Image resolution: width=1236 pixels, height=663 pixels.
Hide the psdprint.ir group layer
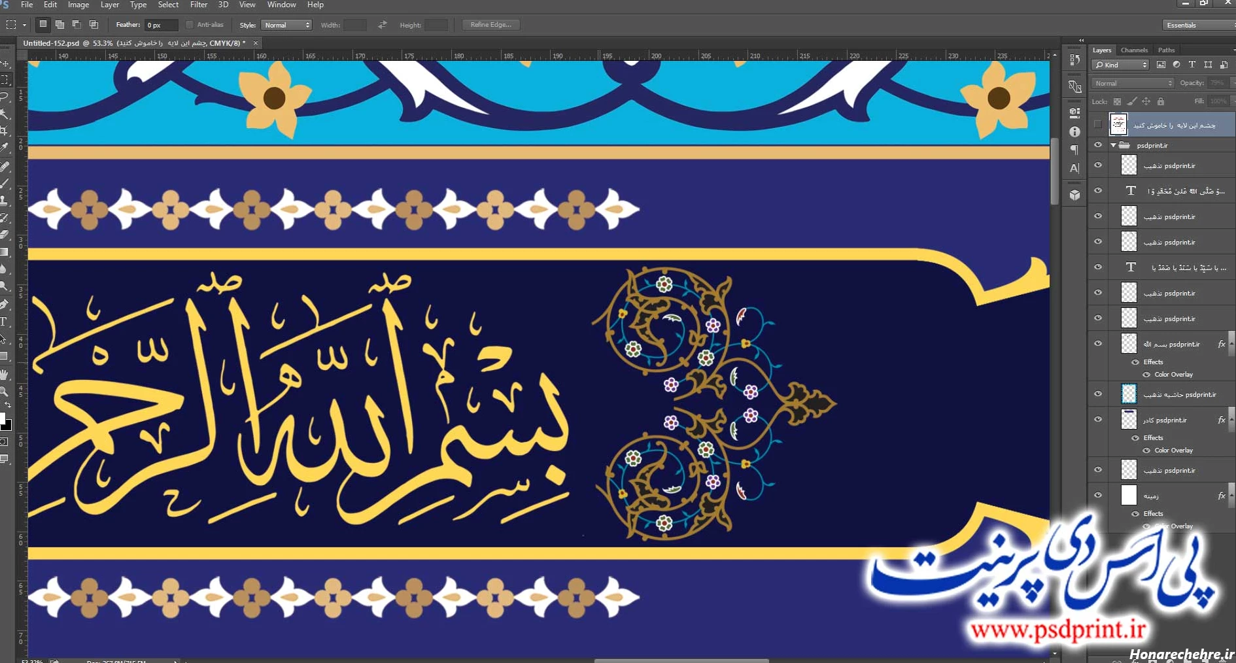(1098, 145)
